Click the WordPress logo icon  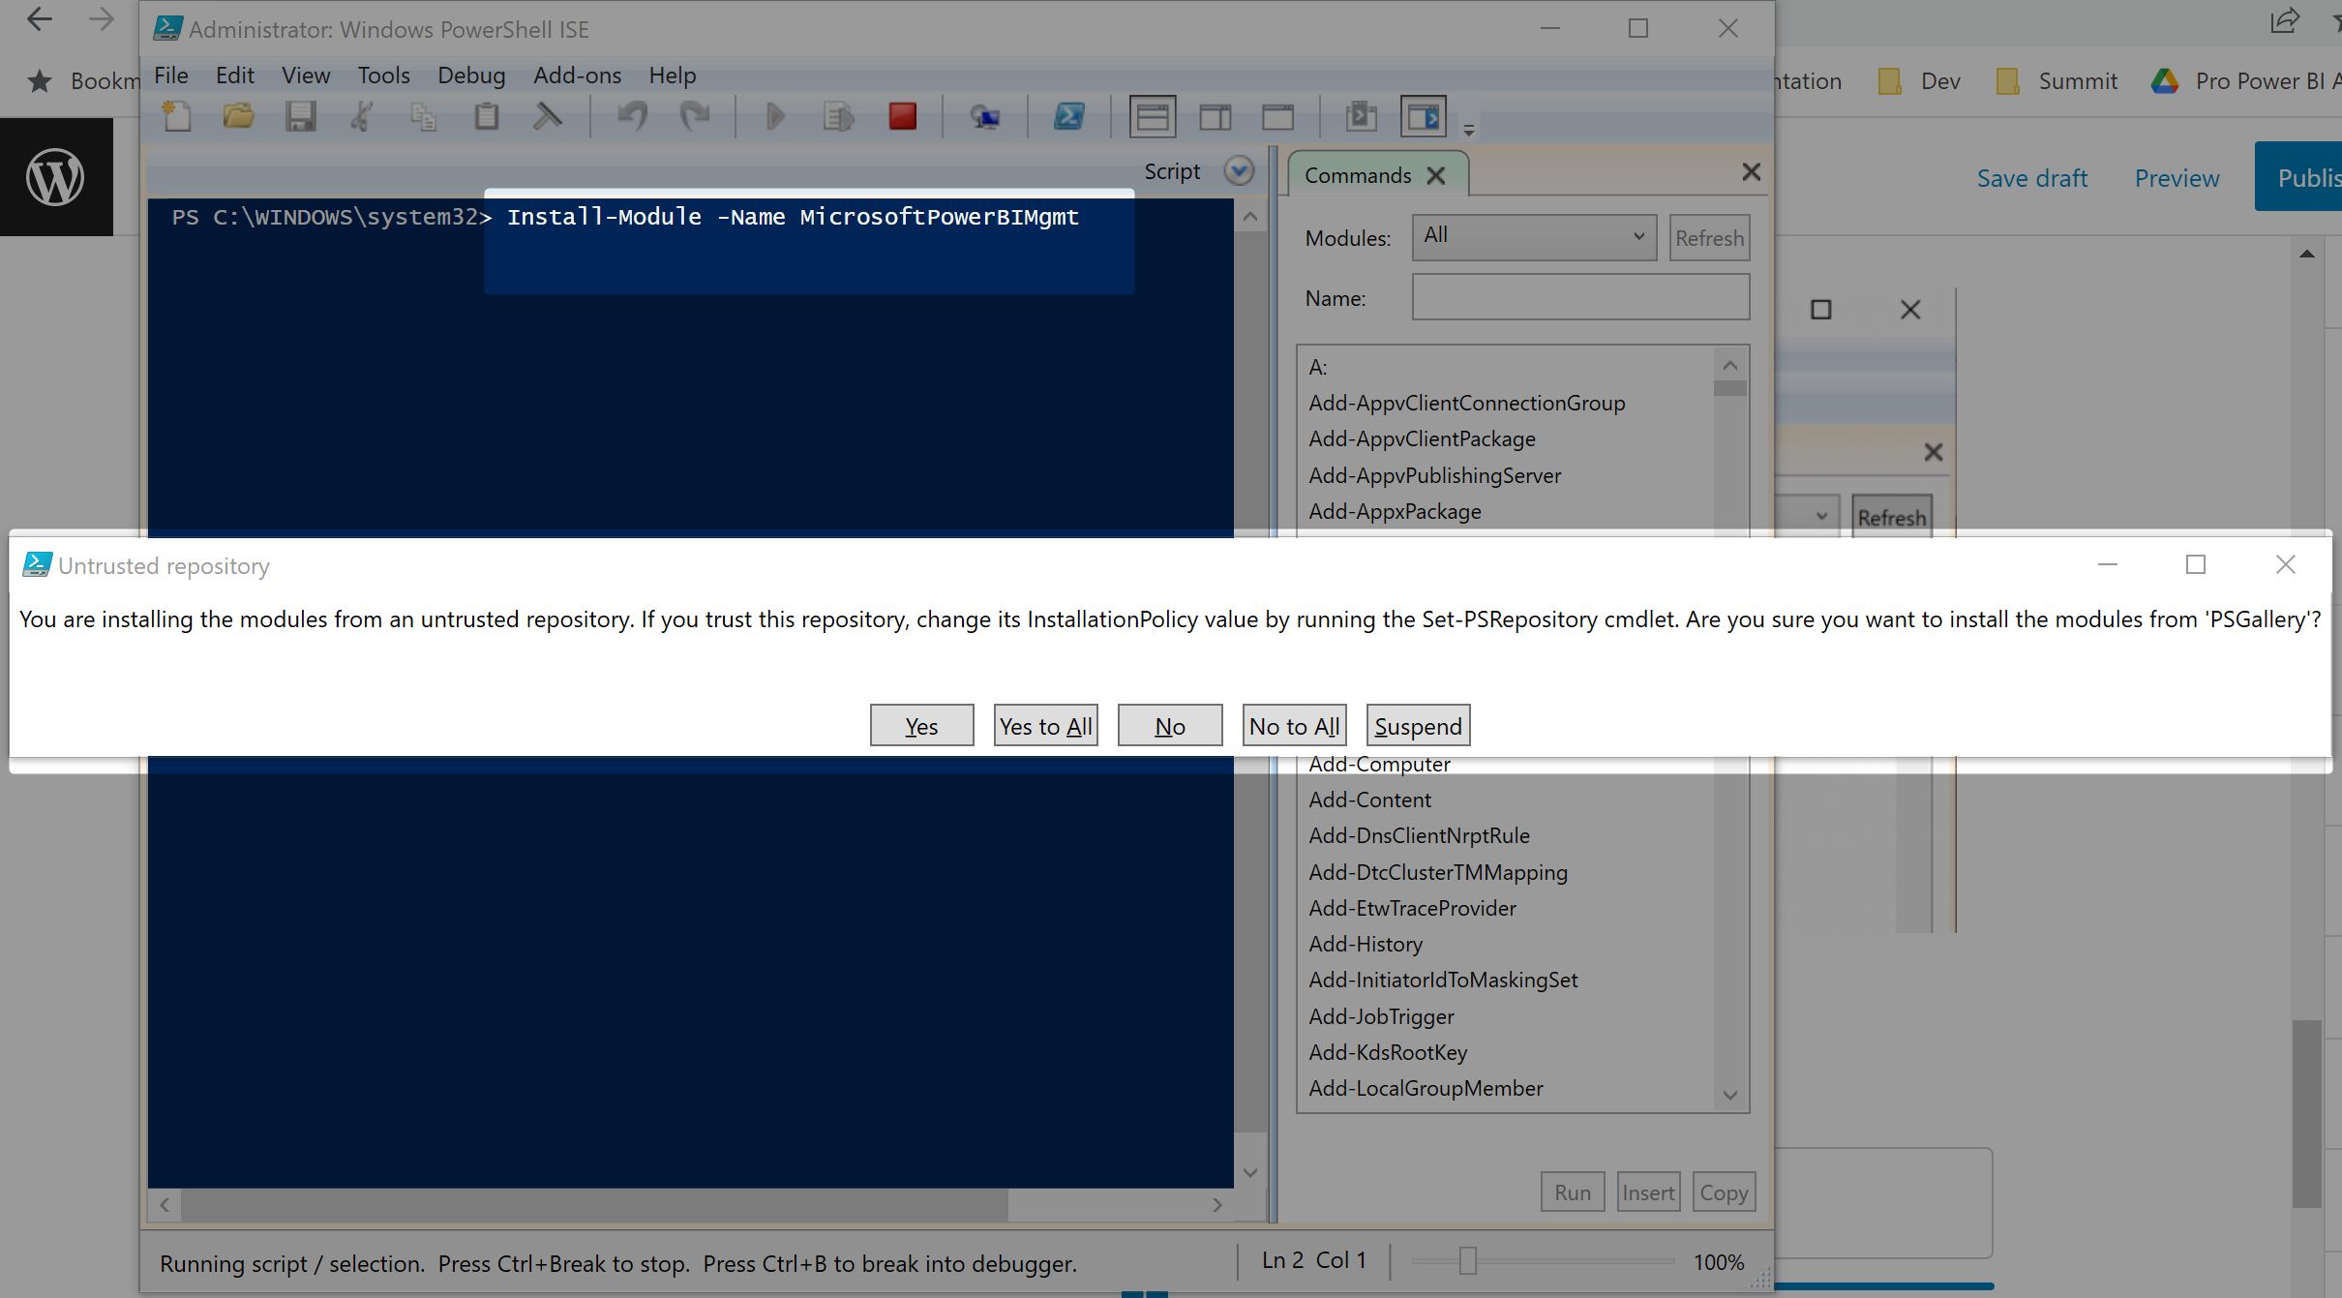55,177
